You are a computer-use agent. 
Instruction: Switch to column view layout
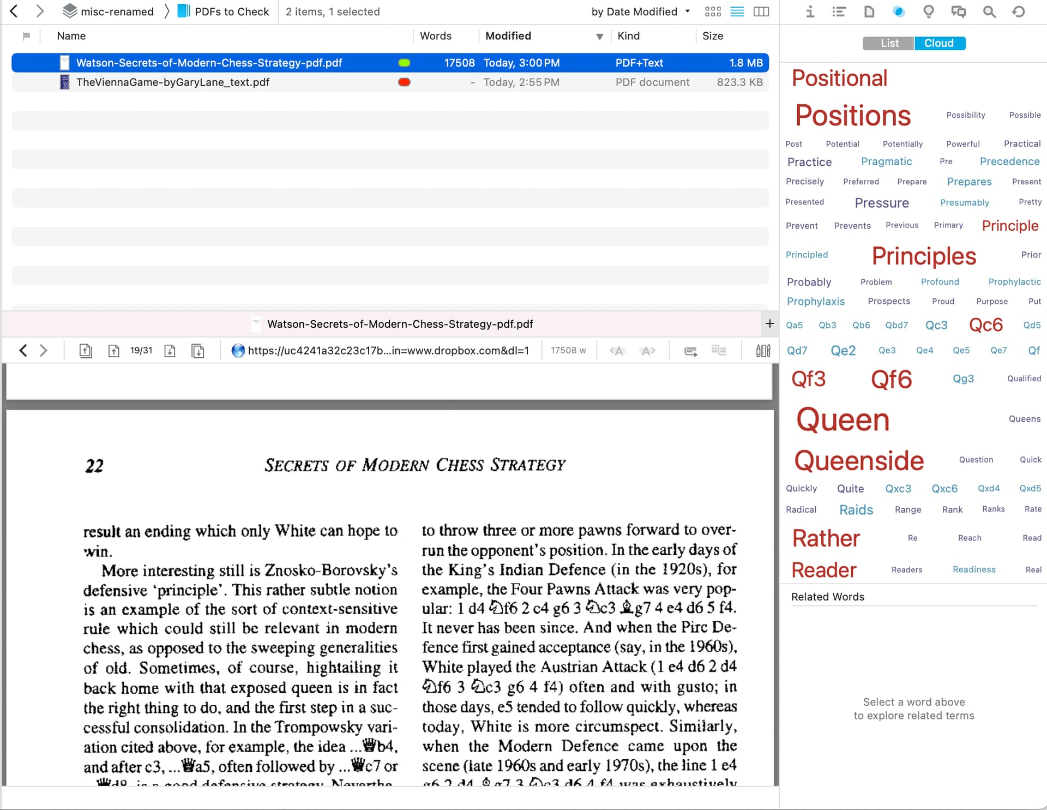point(761,11)
